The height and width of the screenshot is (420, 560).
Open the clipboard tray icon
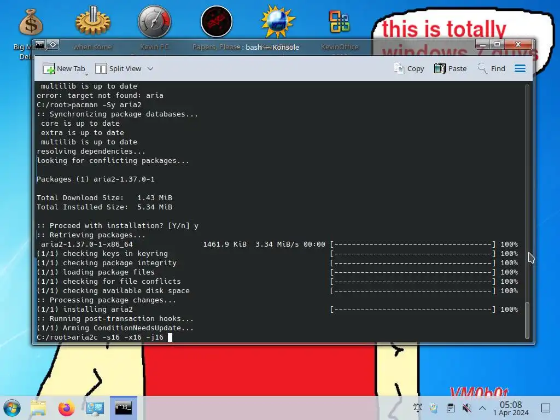coord(451,407)
